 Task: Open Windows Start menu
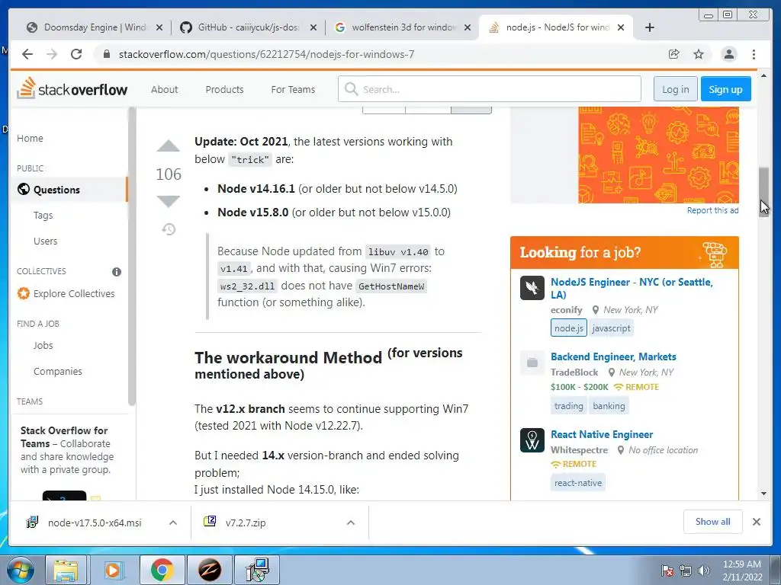[x=20, y=570]
